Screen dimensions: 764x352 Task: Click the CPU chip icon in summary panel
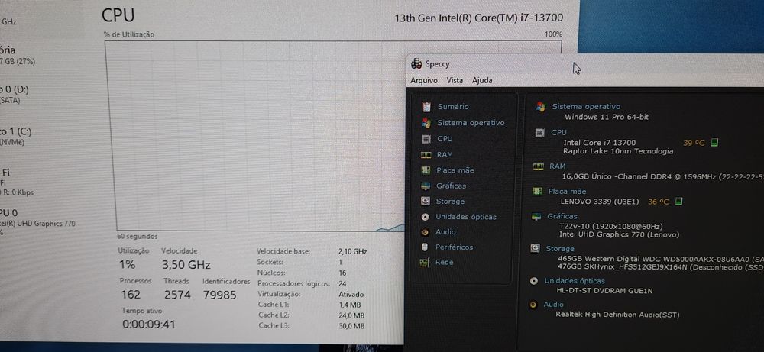tap(540, 132)
